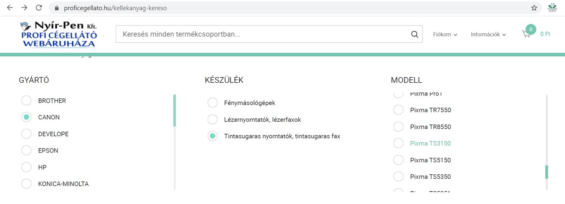Choose Lézernyomtatók, lézerfaxok device option
Viewport: 565px width, 204px height.
[212, 120]
